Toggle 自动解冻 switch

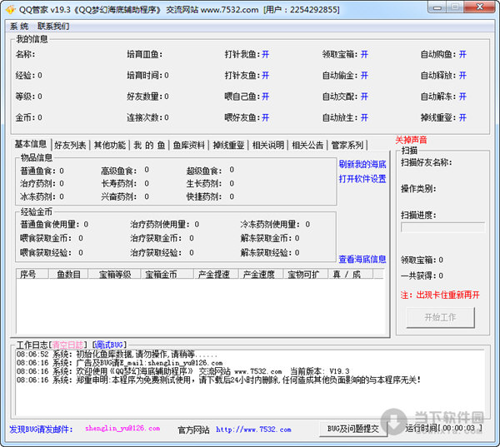462,97
